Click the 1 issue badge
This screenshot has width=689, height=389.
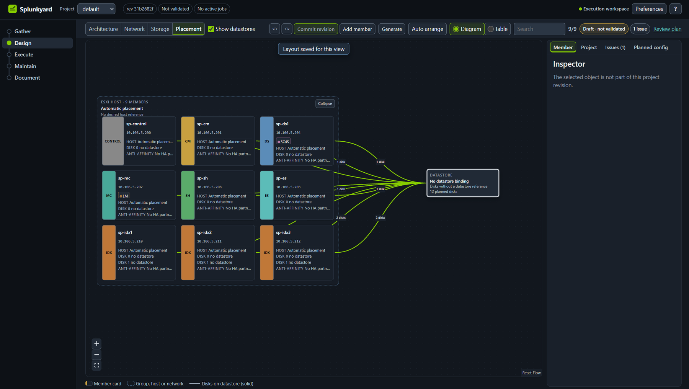640,29
